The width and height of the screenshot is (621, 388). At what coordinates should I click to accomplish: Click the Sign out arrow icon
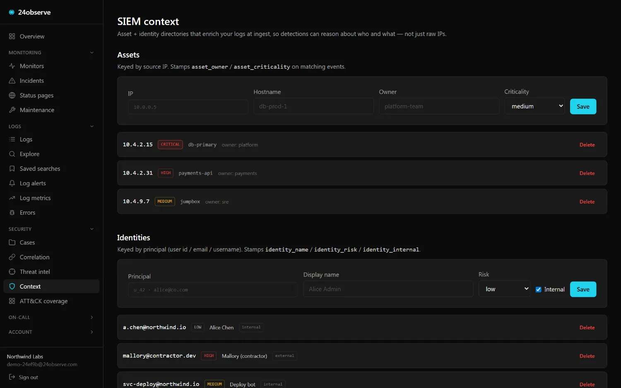[12, 377]
